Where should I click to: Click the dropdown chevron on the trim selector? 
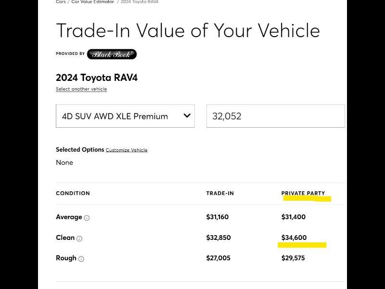(187, 116)
